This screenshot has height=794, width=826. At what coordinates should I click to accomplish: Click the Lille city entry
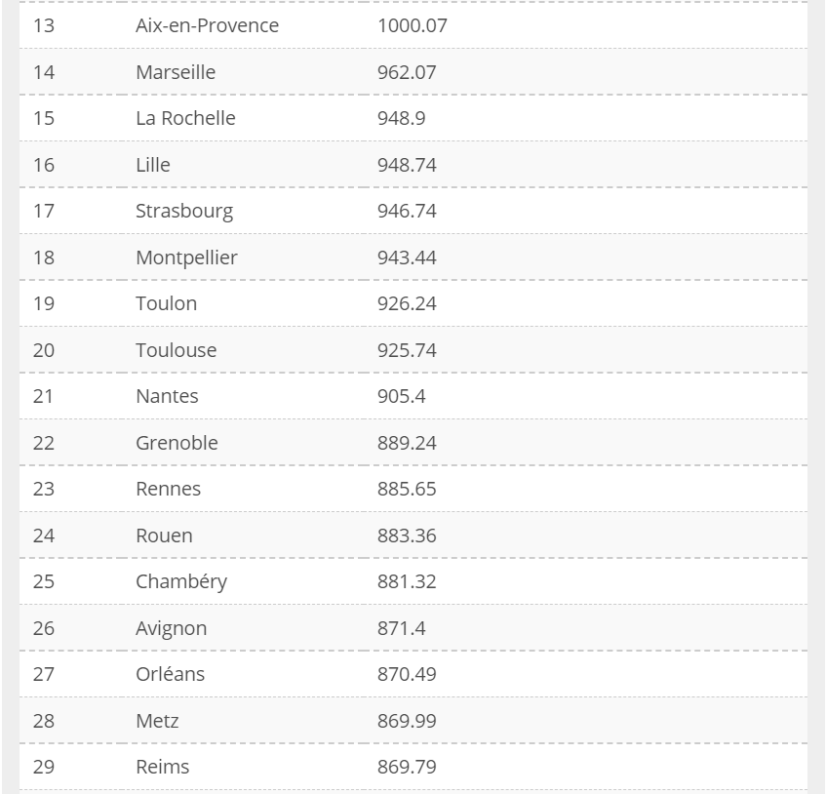pyautogui.click(x=153, y=165)
